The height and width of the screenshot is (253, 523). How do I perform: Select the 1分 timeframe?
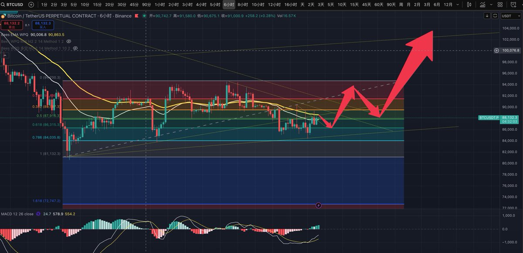44,5
